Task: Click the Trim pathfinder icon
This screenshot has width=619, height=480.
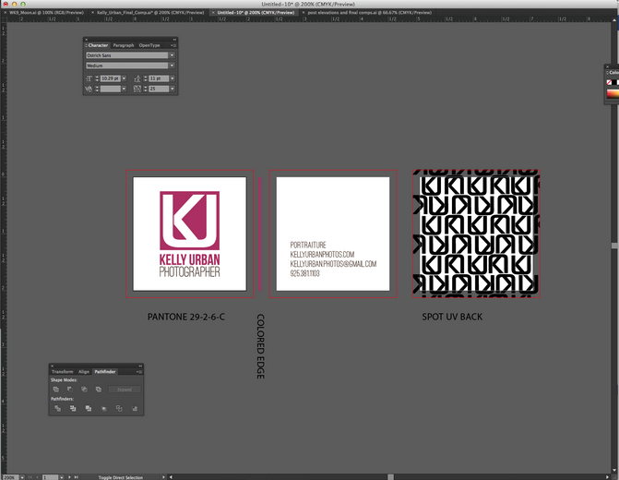Action: (x=73, y=408)
